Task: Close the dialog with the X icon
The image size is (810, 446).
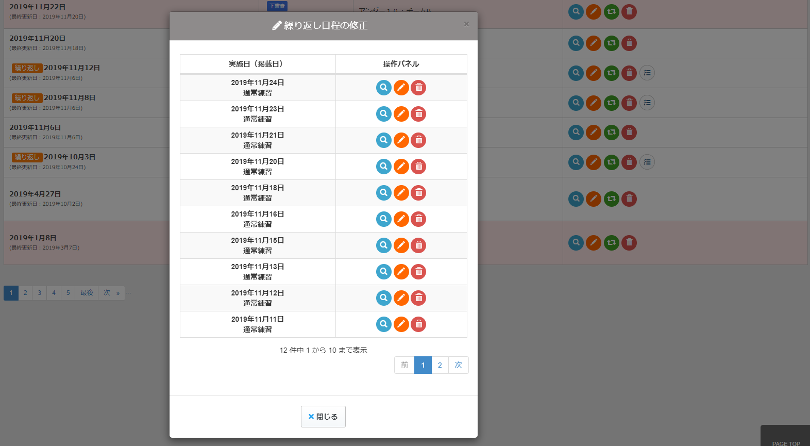Action: click(x=466, y=24)
